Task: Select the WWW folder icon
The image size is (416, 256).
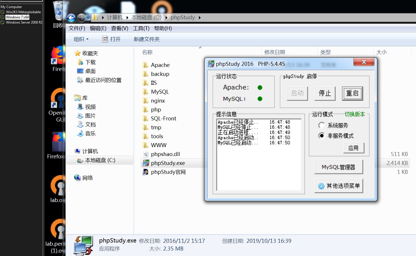Action: click(146, 145)
